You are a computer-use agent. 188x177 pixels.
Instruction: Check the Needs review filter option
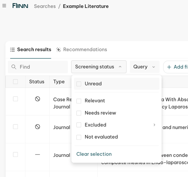[79, 113]
